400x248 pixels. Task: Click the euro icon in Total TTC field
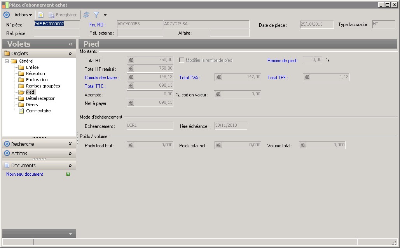tap(131, 86)
